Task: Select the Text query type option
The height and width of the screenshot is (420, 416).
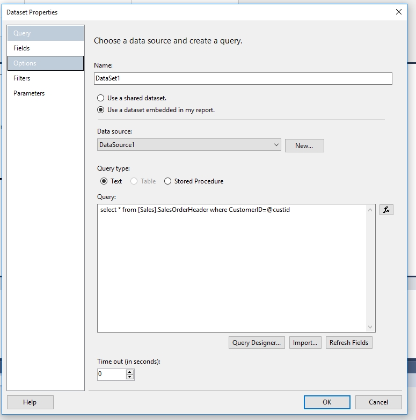Action: (104, 181)
